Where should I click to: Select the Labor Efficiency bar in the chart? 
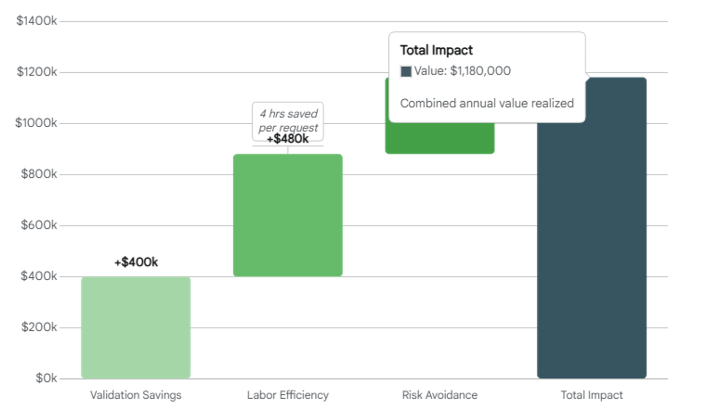[287, 215]
